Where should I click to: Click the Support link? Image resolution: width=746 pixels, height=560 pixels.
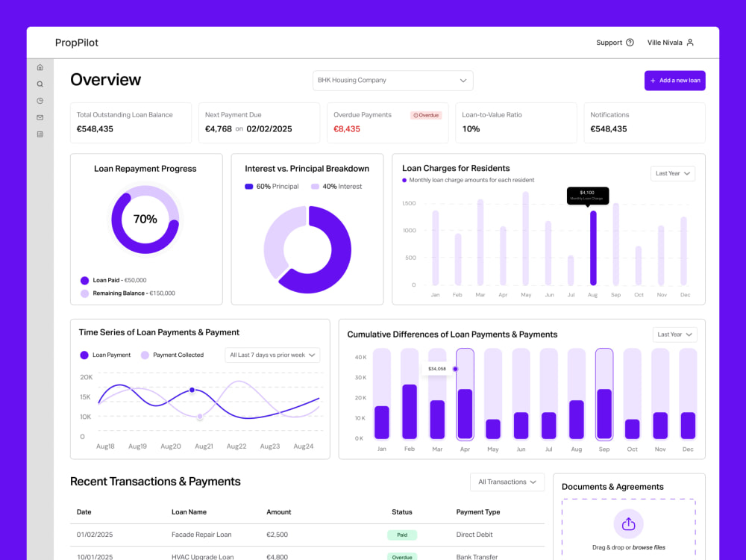click(x=615, y=43)
